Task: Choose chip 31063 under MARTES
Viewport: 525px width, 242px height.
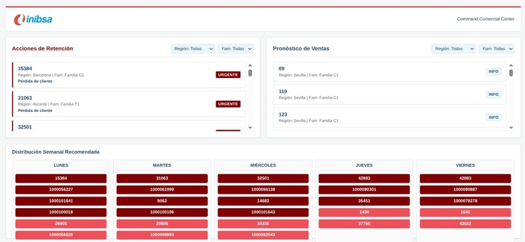Action: point(162,178)
